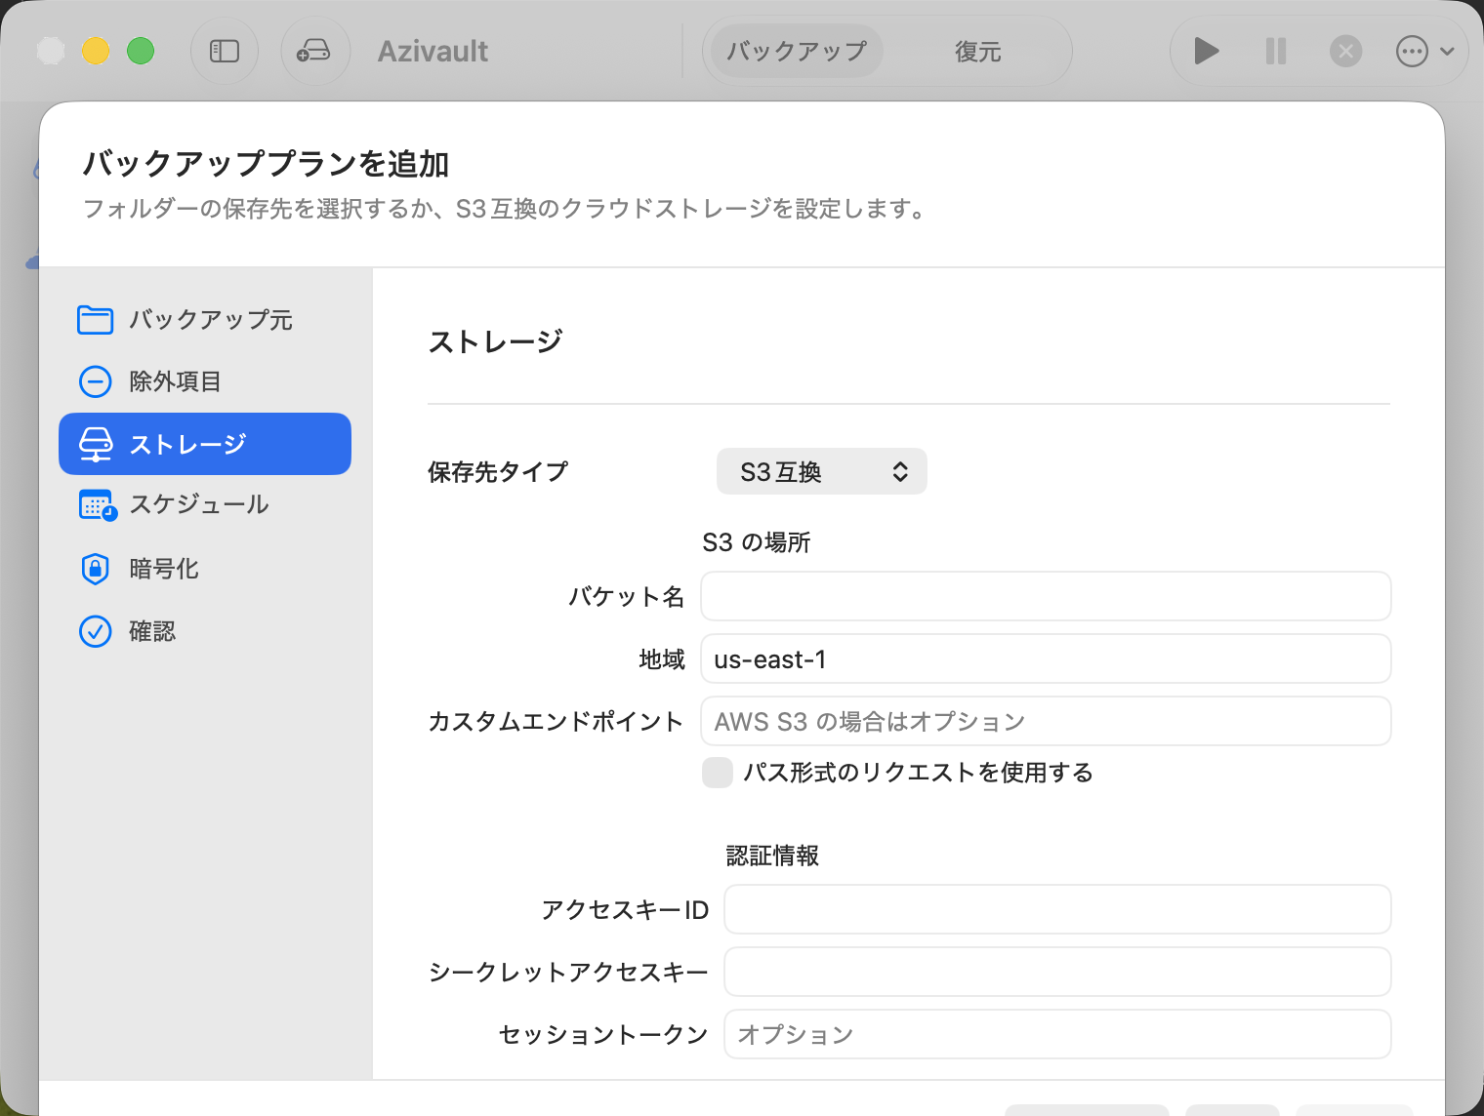Switch to the バックアップ tab
This screenshot has width=1484, height=1116.
tap(797, 51)
